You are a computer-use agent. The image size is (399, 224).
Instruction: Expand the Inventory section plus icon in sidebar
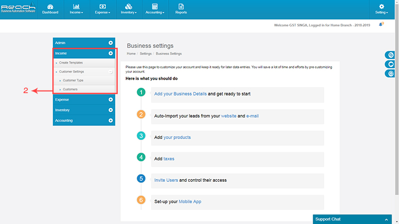110,110
